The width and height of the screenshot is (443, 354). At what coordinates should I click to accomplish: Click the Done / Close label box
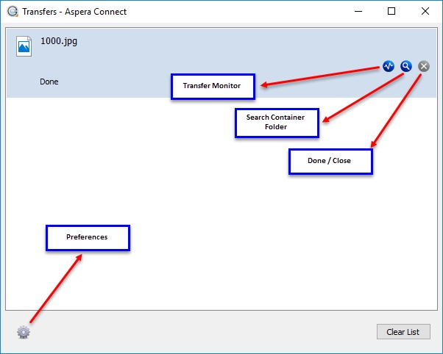click(x=330, y=161)
